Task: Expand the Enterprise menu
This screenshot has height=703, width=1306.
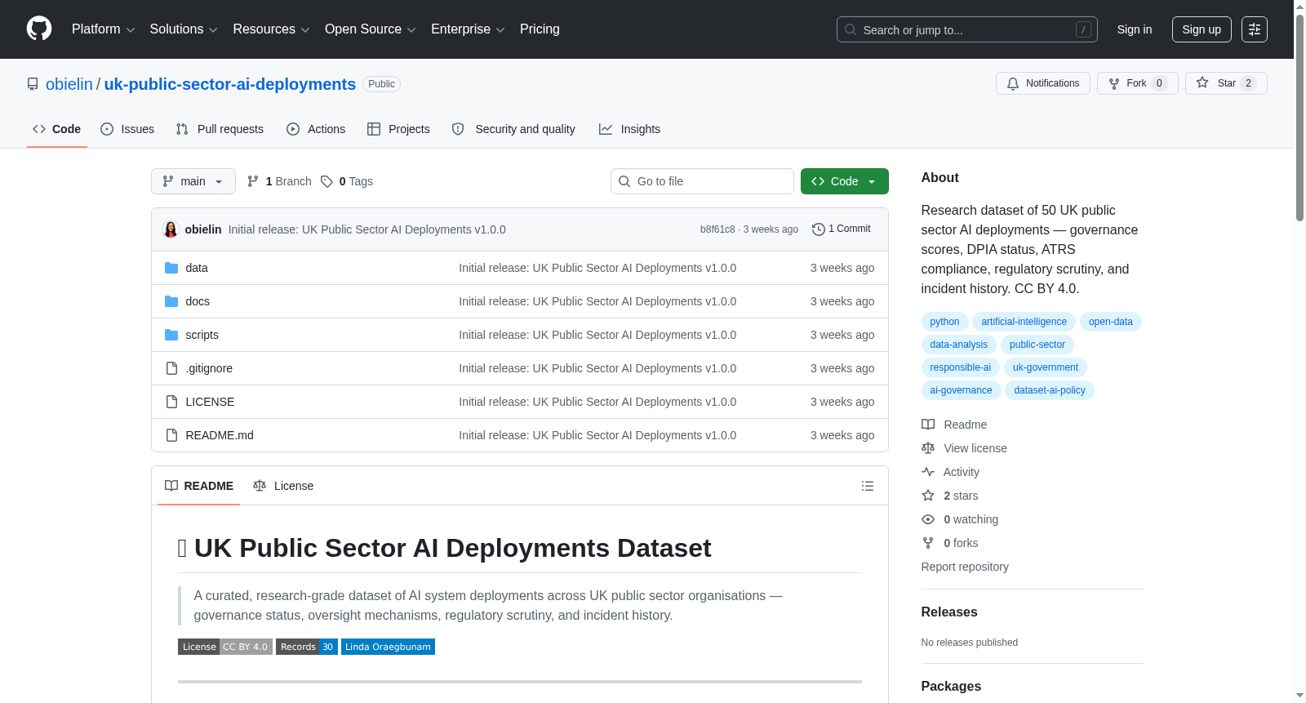Action: click(468, 29)
